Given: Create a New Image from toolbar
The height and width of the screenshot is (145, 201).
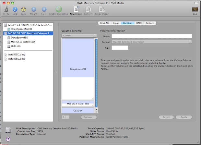Looking at the screenshot, I should (76, 9).
